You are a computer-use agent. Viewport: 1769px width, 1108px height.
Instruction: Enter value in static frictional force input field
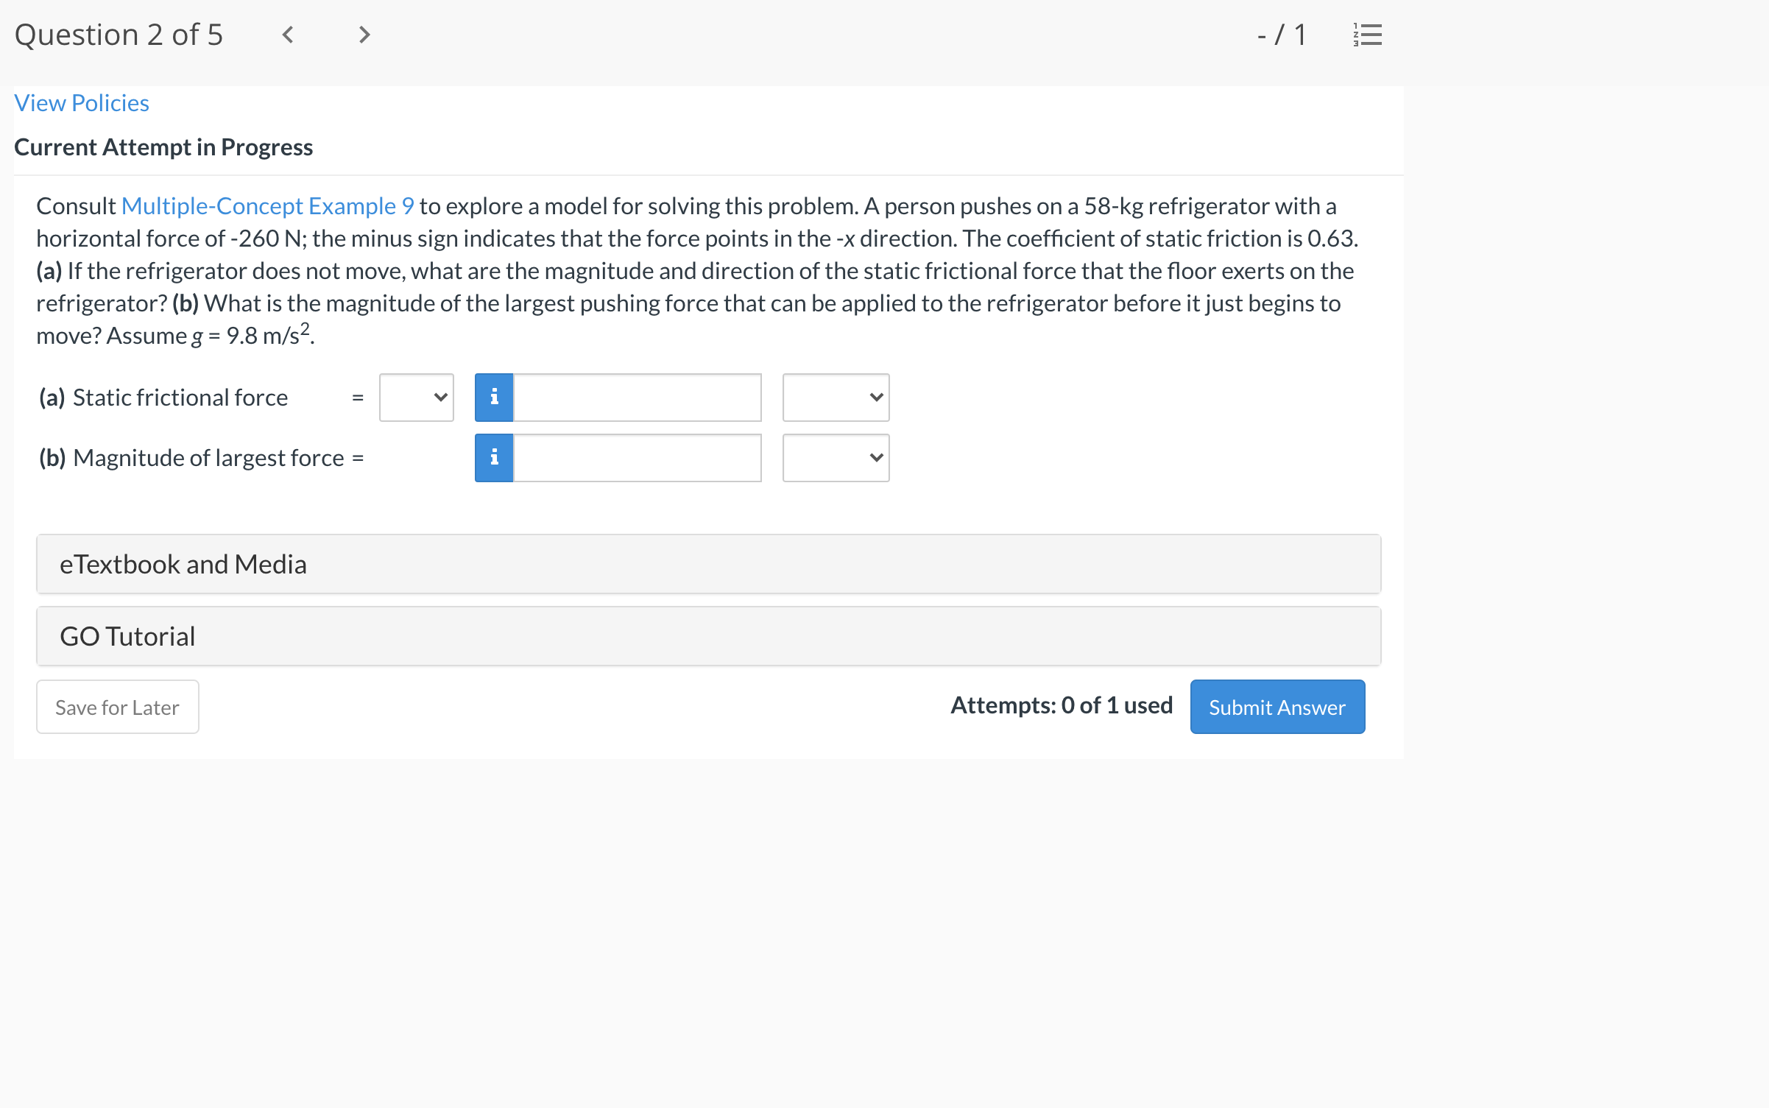[x=638, y=396]
